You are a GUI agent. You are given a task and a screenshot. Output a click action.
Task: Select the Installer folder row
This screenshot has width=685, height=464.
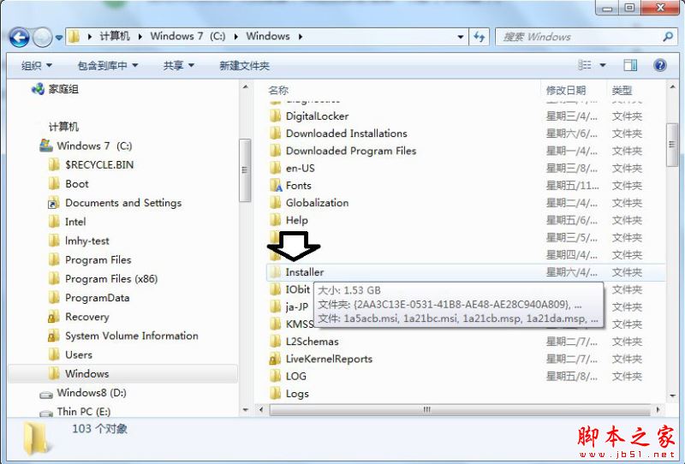pyautogui.click(x=466, y=272)
